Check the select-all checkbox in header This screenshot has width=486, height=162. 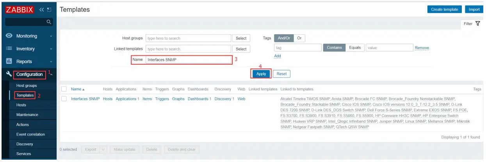pos(64,89)
